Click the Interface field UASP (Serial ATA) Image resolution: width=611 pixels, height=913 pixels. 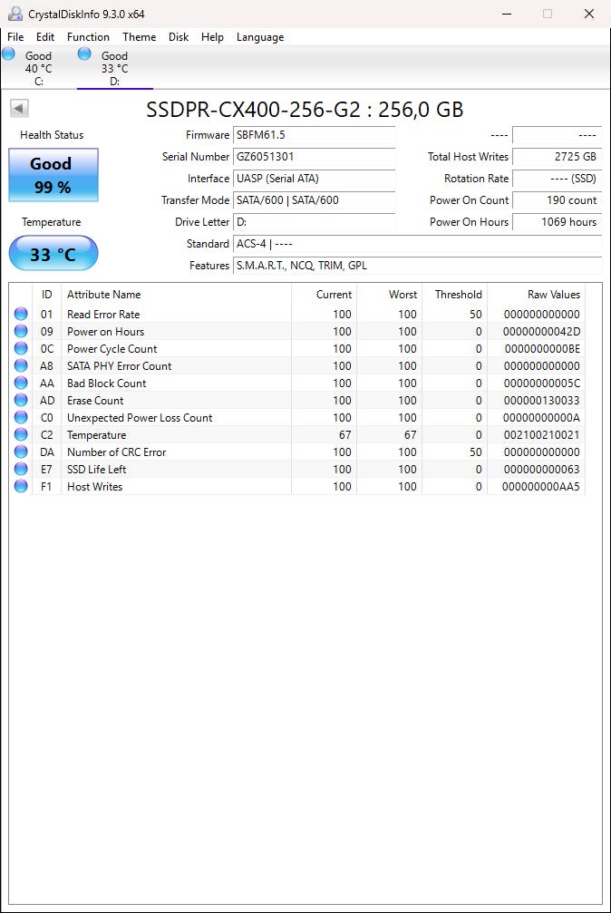(314, 179)
